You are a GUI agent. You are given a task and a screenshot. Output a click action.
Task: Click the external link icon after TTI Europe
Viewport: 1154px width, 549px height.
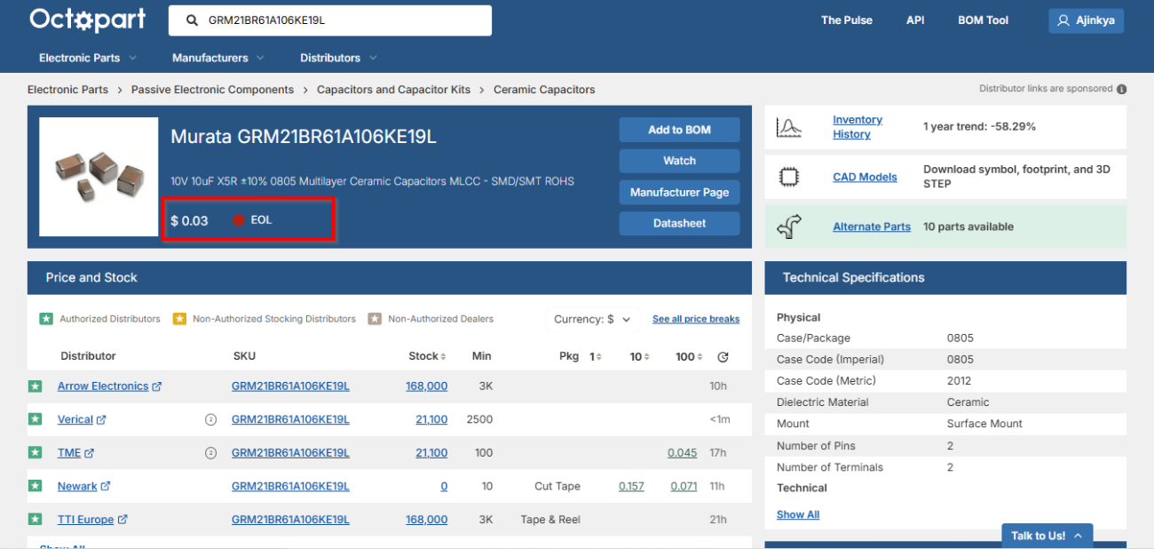[x=123, y=520]
